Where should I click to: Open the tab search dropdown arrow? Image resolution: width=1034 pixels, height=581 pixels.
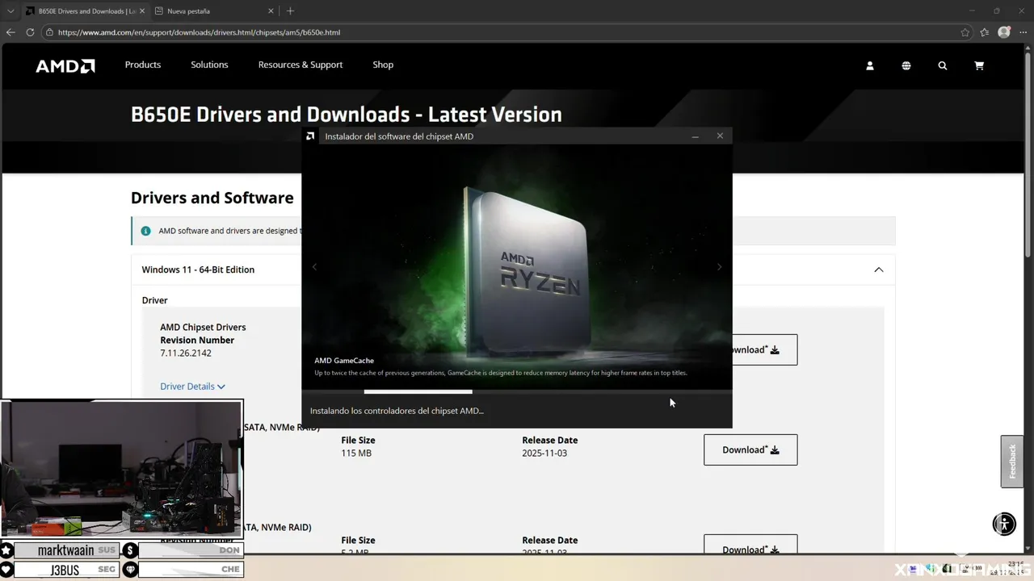coord(11,10)
